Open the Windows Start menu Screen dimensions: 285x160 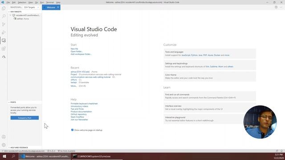[x=4, y=156]
